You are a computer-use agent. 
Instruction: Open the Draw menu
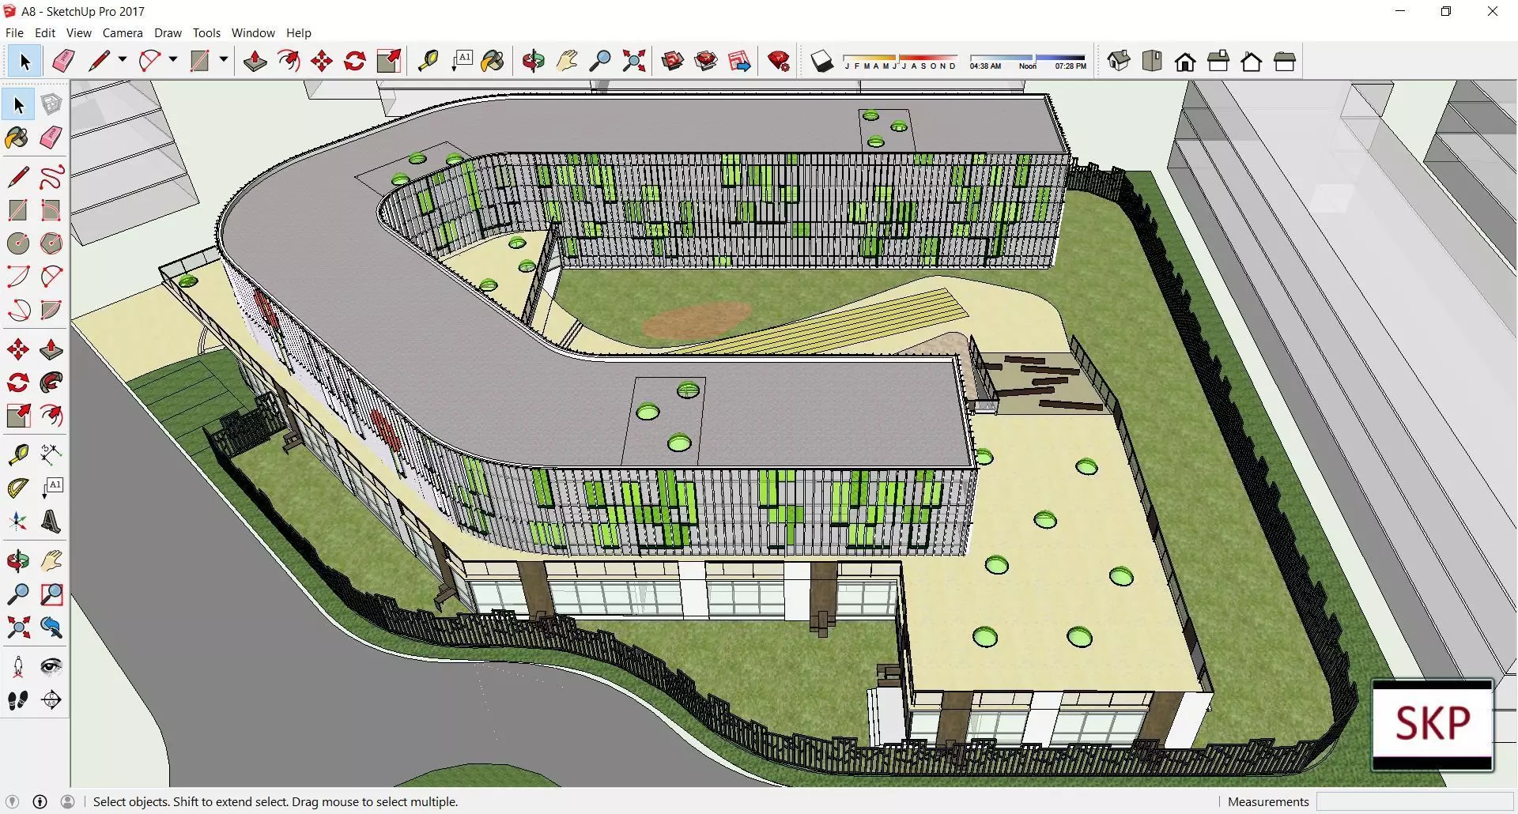click(168, 33)
